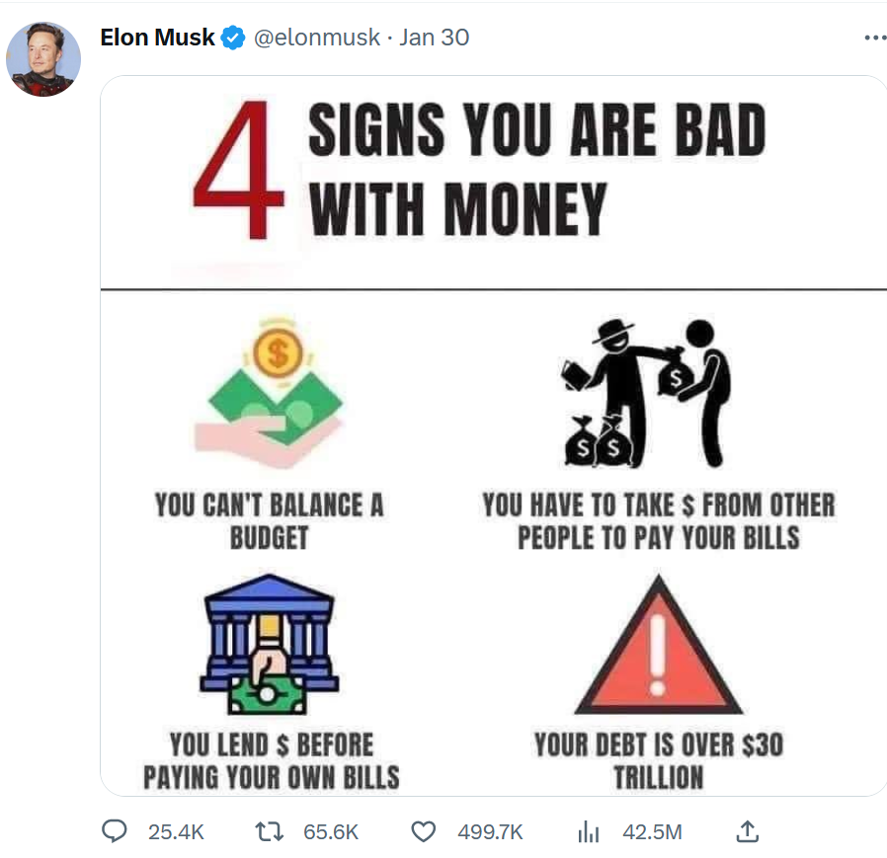Click the share upload icon

[748, 831]
